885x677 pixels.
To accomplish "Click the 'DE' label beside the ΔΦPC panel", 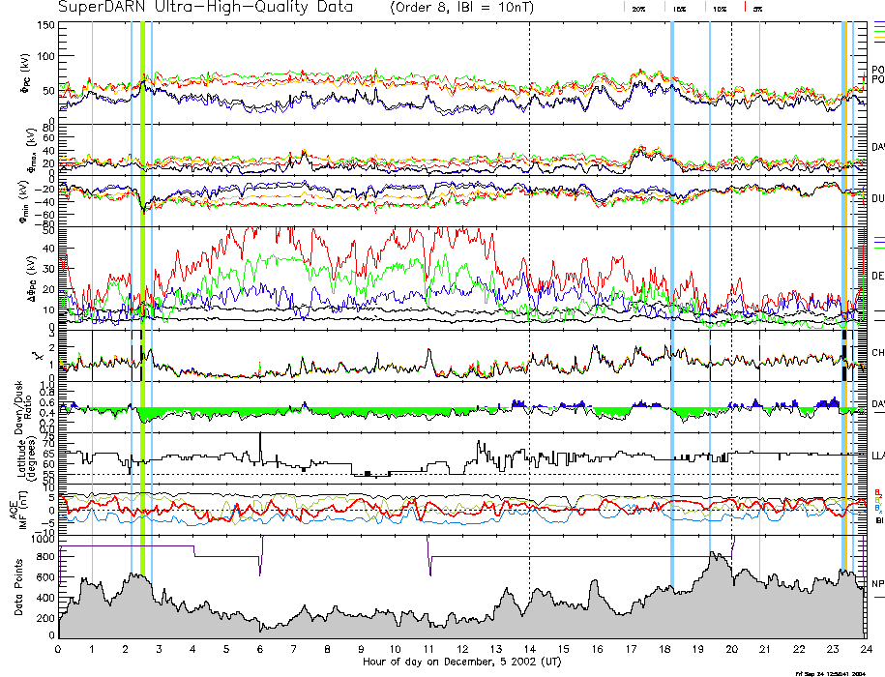I will 877,276.
